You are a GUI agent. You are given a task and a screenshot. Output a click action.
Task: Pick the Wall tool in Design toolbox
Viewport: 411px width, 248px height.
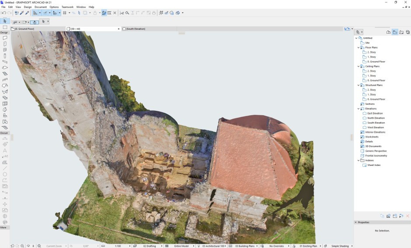pos(5,38)
